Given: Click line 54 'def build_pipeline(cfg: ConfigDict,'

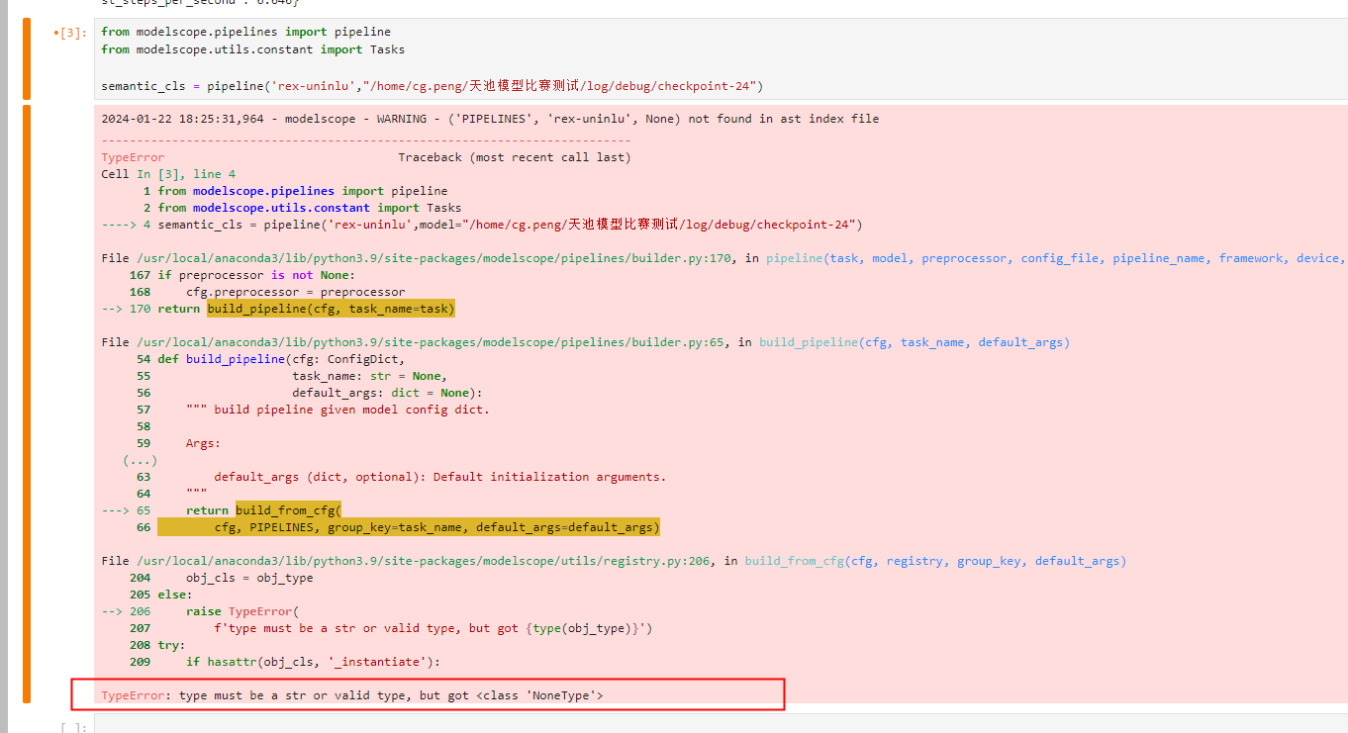Looking at the screenshot, I should 270,359.
